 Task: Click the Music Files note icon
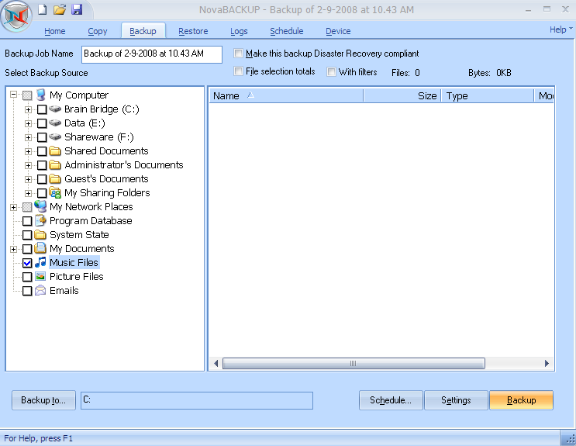click(x=40, y=262)
